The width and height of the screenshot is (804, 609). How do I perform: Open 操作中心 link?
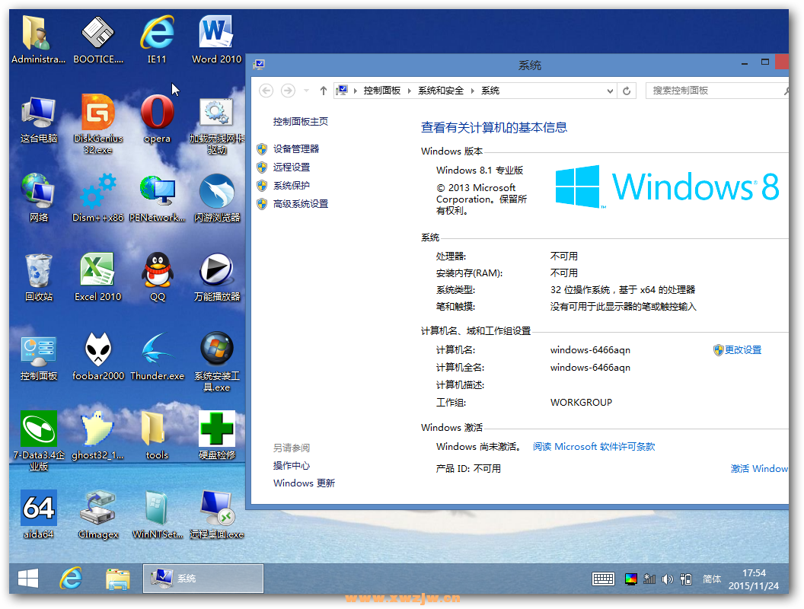[292, 465]
